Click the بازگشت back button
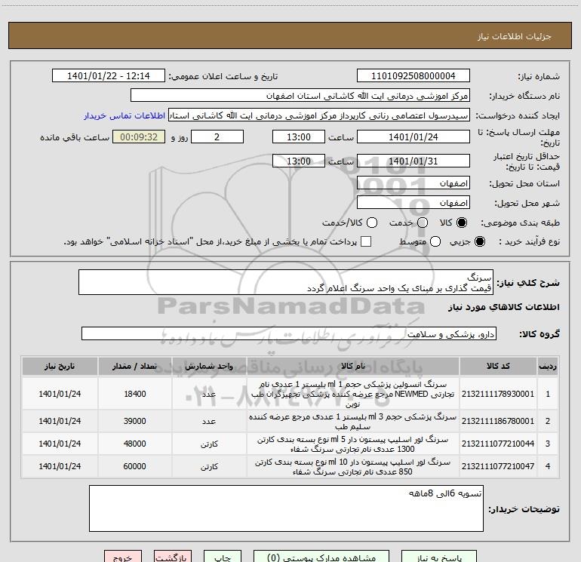Viewport: 581px width, 562px height. (173, 556)
